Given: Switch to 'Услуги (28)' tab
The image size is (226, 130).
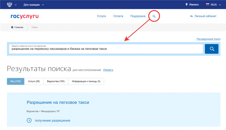Looking at the screenshot, I should tap(34, 81).
